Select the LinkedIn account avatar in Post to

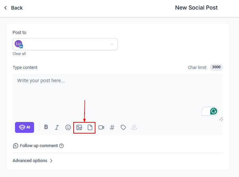pyautogui.click(x=19, y=44)
